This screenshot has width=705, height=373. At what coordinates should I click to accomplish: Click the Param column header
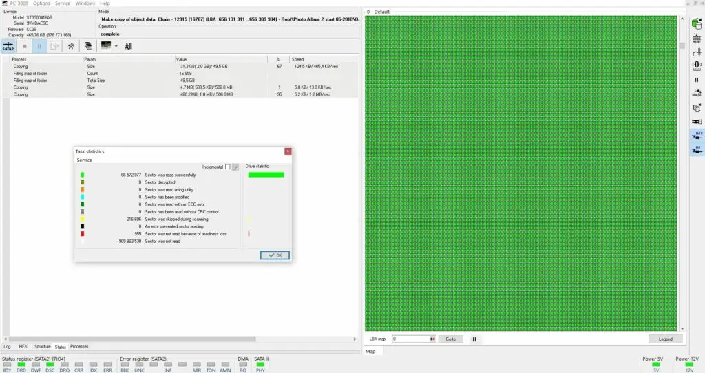click(x=129, y=59)
